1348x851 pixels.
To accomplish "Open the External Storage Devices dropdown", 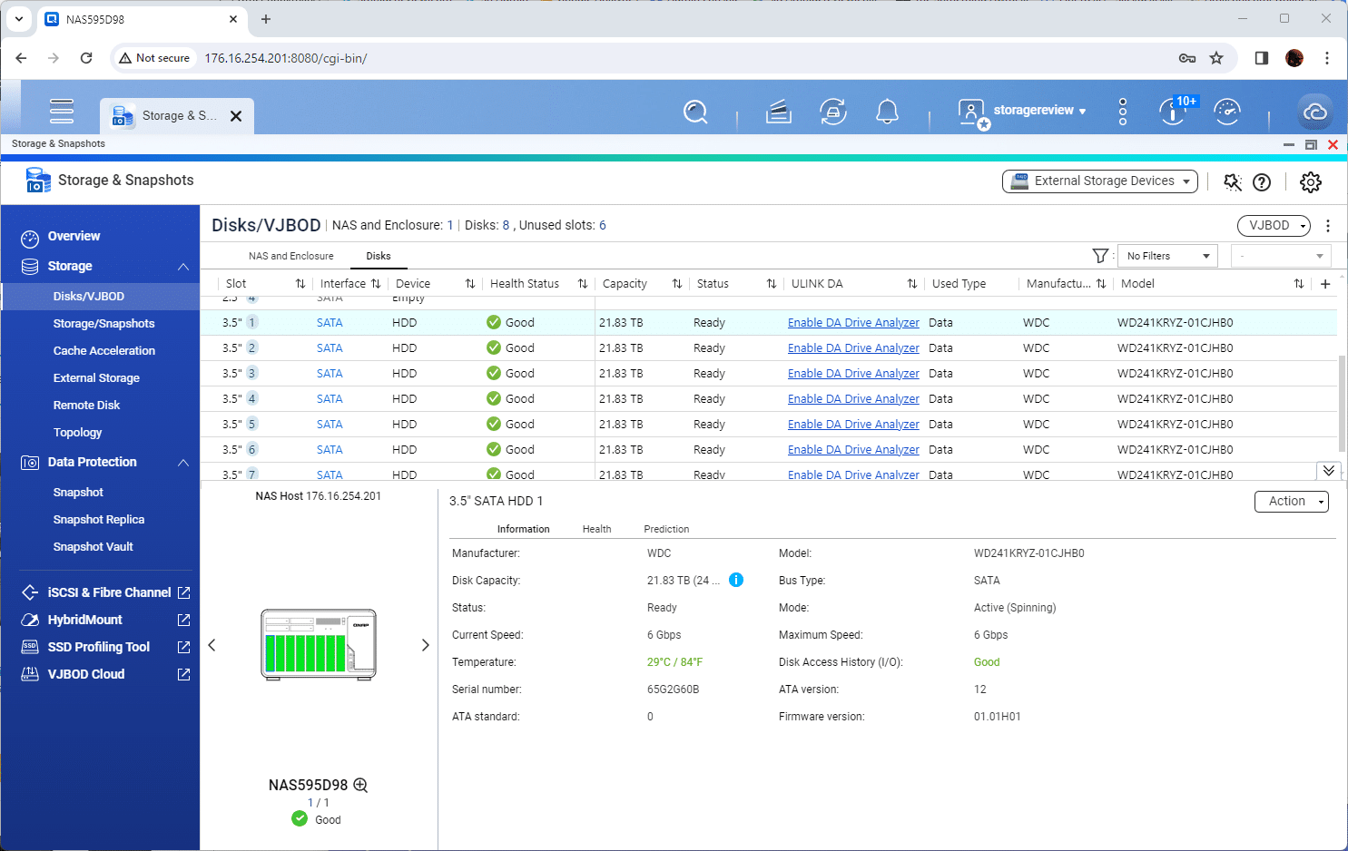I will click(x=1100, y=181).
